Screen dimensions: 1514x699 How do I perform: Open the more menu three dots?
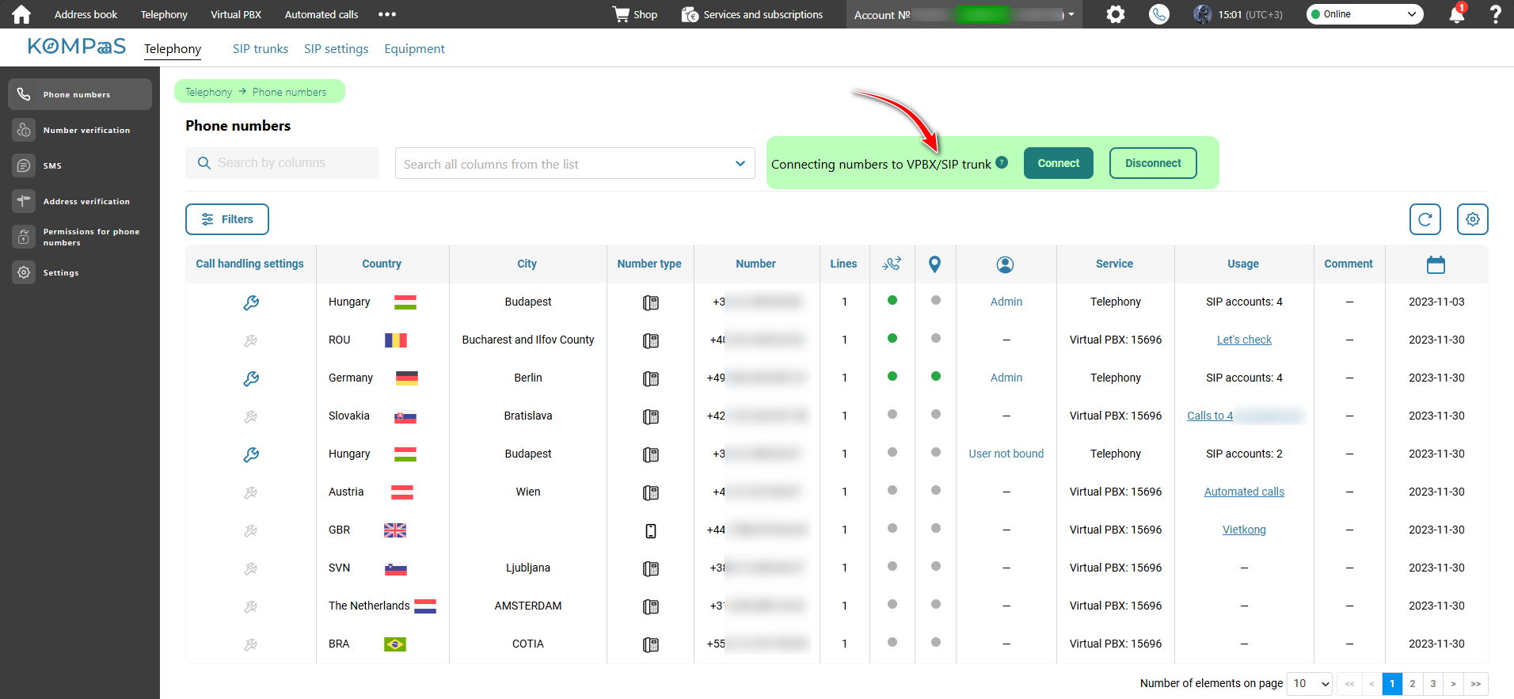tap(386, 14)
